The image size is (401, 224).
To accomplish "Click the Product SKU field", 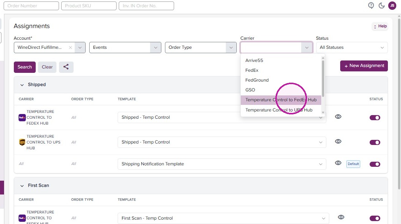I will click(89, 5).
